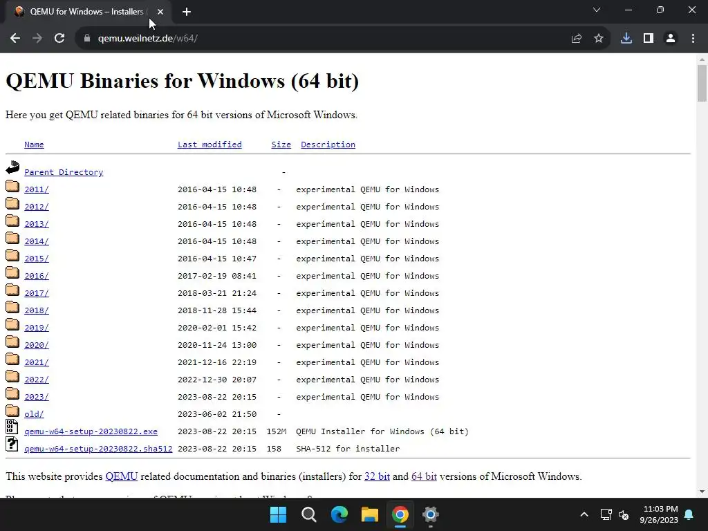708x531 pixels.
Task: Open a new tab with plus button
Action: (187, 12)
